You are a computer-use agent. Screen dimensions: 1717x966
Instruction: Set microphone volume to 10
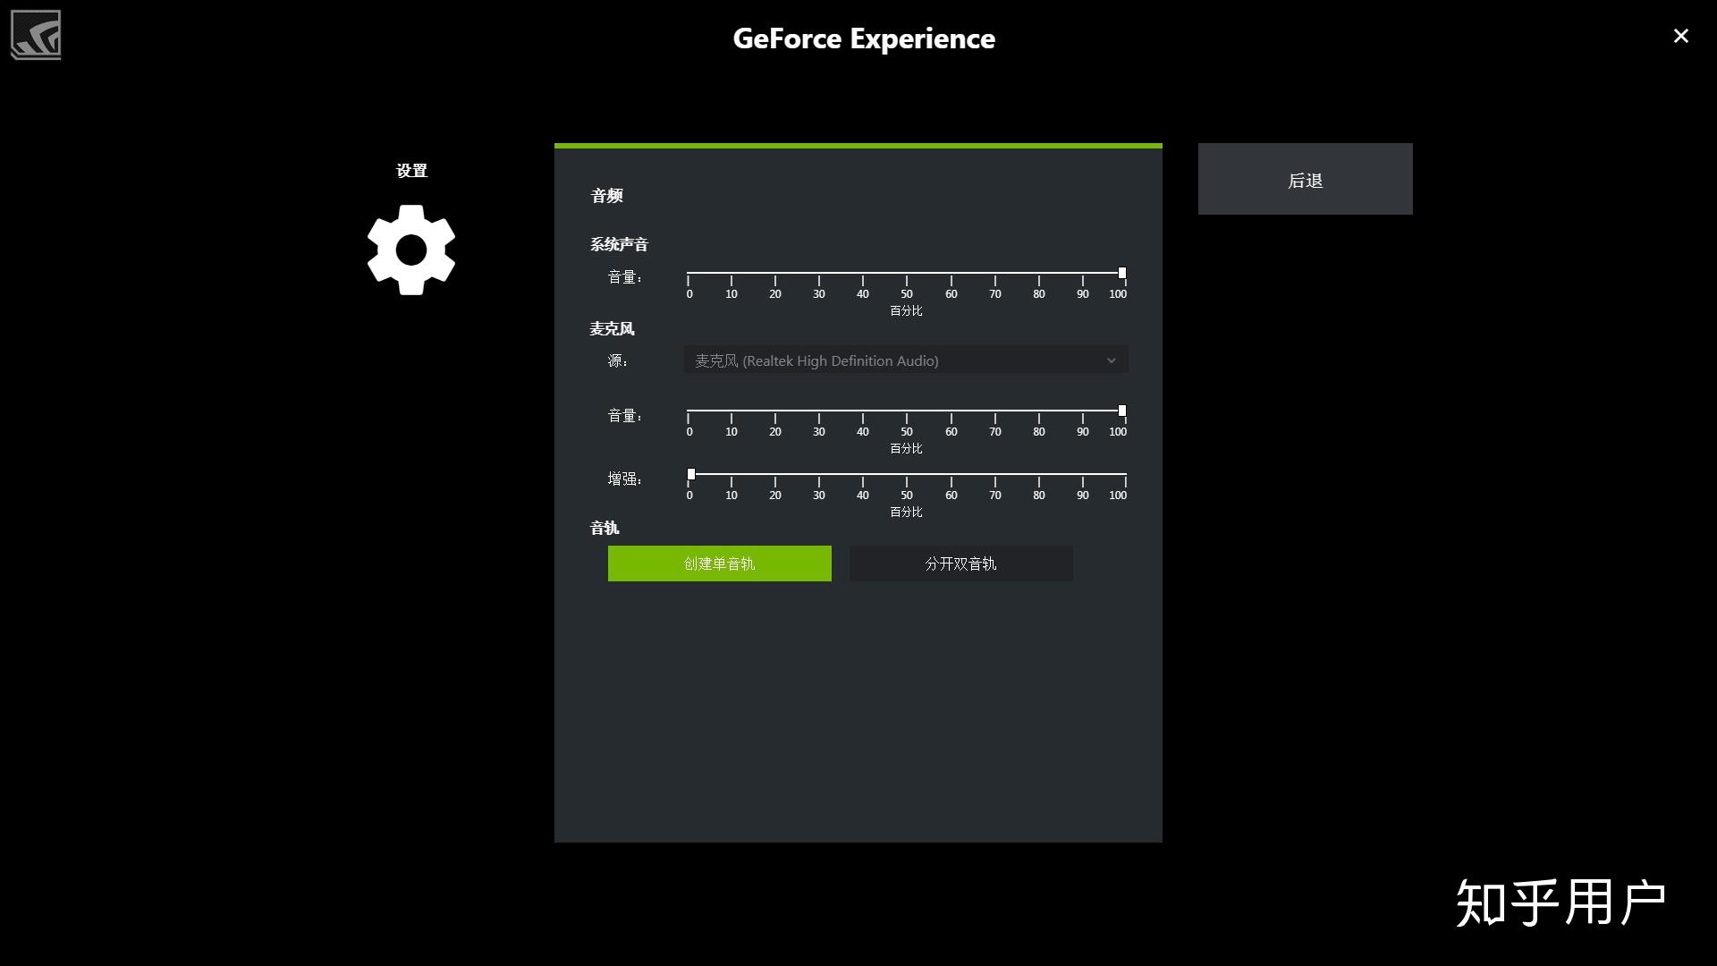(732, 411)
